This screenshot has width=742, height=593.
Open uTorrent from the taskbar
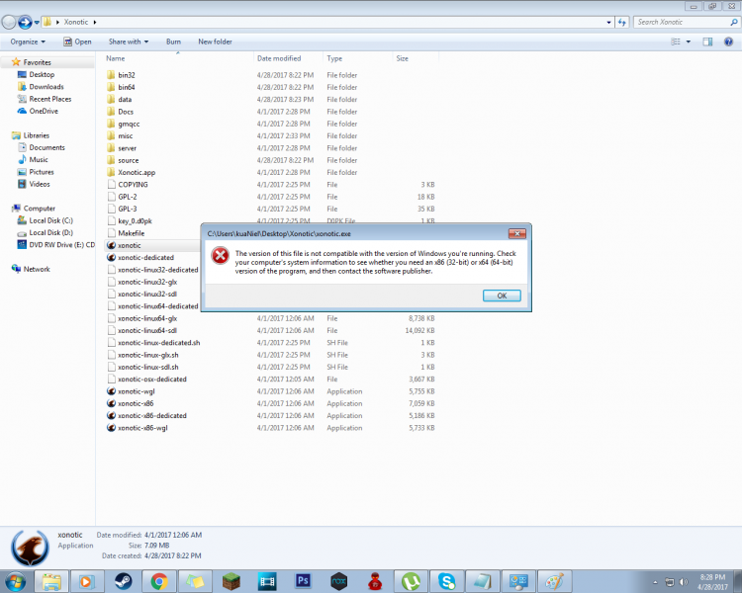pyautogui.click(x=410, y=581)
